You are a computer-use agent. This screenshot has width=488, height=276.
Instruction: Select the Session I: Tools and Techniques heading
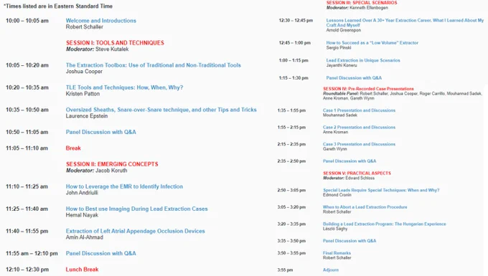[x=115, y=43]
